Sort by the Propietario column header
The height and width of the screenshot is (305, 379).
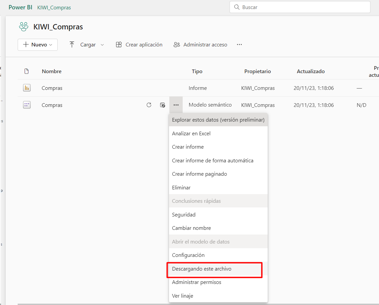(x=257, y=71)
